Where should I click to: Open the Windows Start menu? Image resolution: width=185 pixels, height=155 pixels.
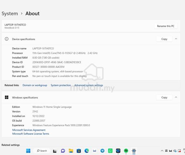[28, 151]
